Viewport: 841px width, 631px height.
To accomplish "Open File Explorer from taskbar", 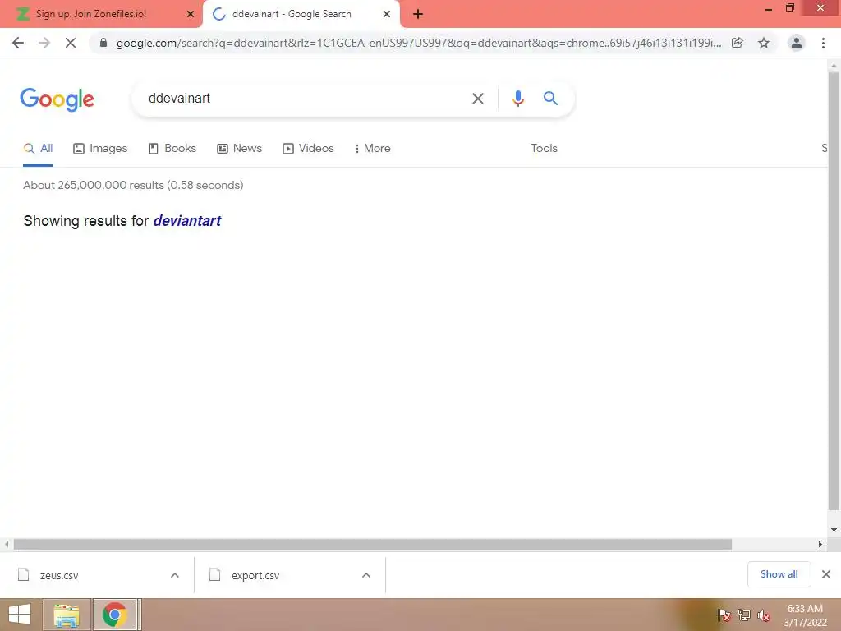I will pos(67,615).
